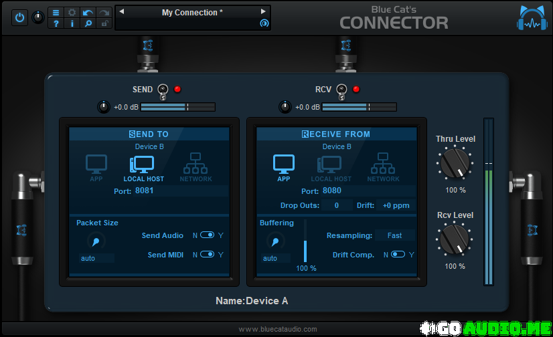553x337 pixels.
Task: Click the undo arrow icon
Action: (88, 13)
